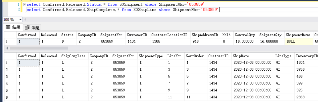The height and width of the screenshot is (102, 318).
Task: Select the InventoryID column header
Action: pos(306,56)
